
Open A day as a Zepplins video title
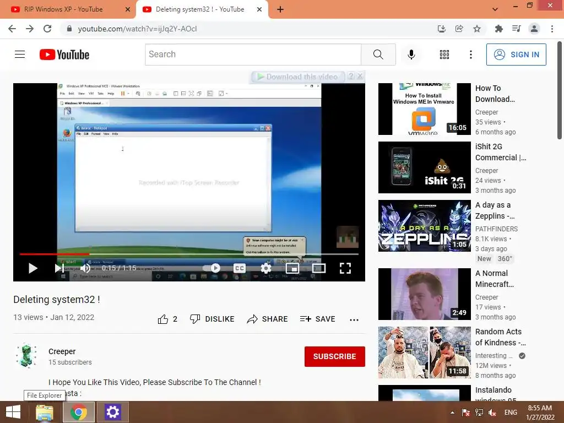[495, 210]
